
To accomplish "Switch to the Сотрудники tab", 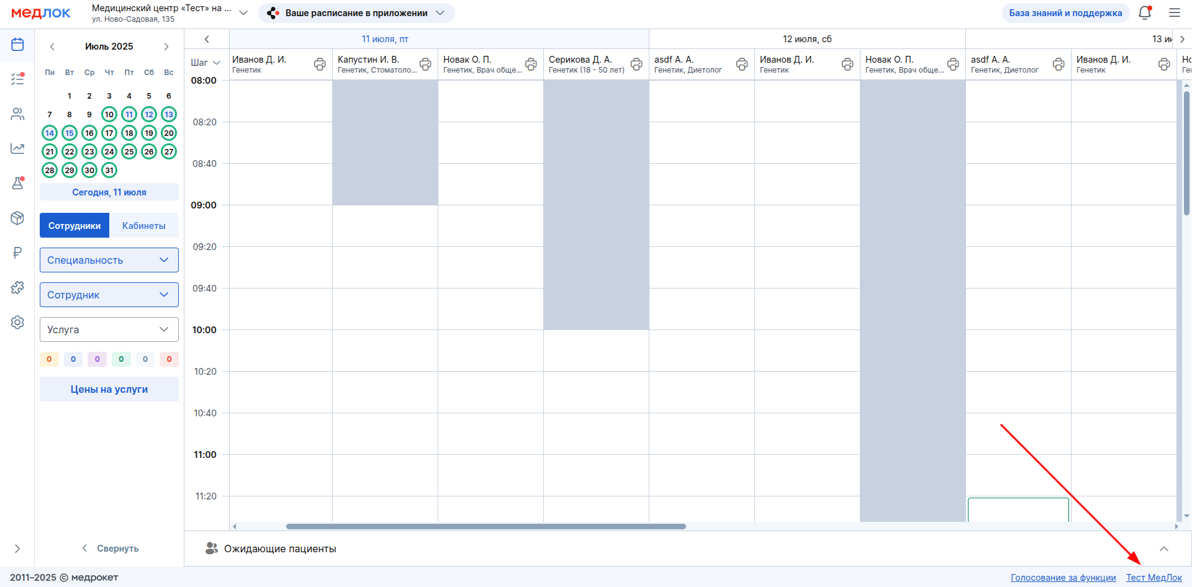I will (x=74, y=226).
